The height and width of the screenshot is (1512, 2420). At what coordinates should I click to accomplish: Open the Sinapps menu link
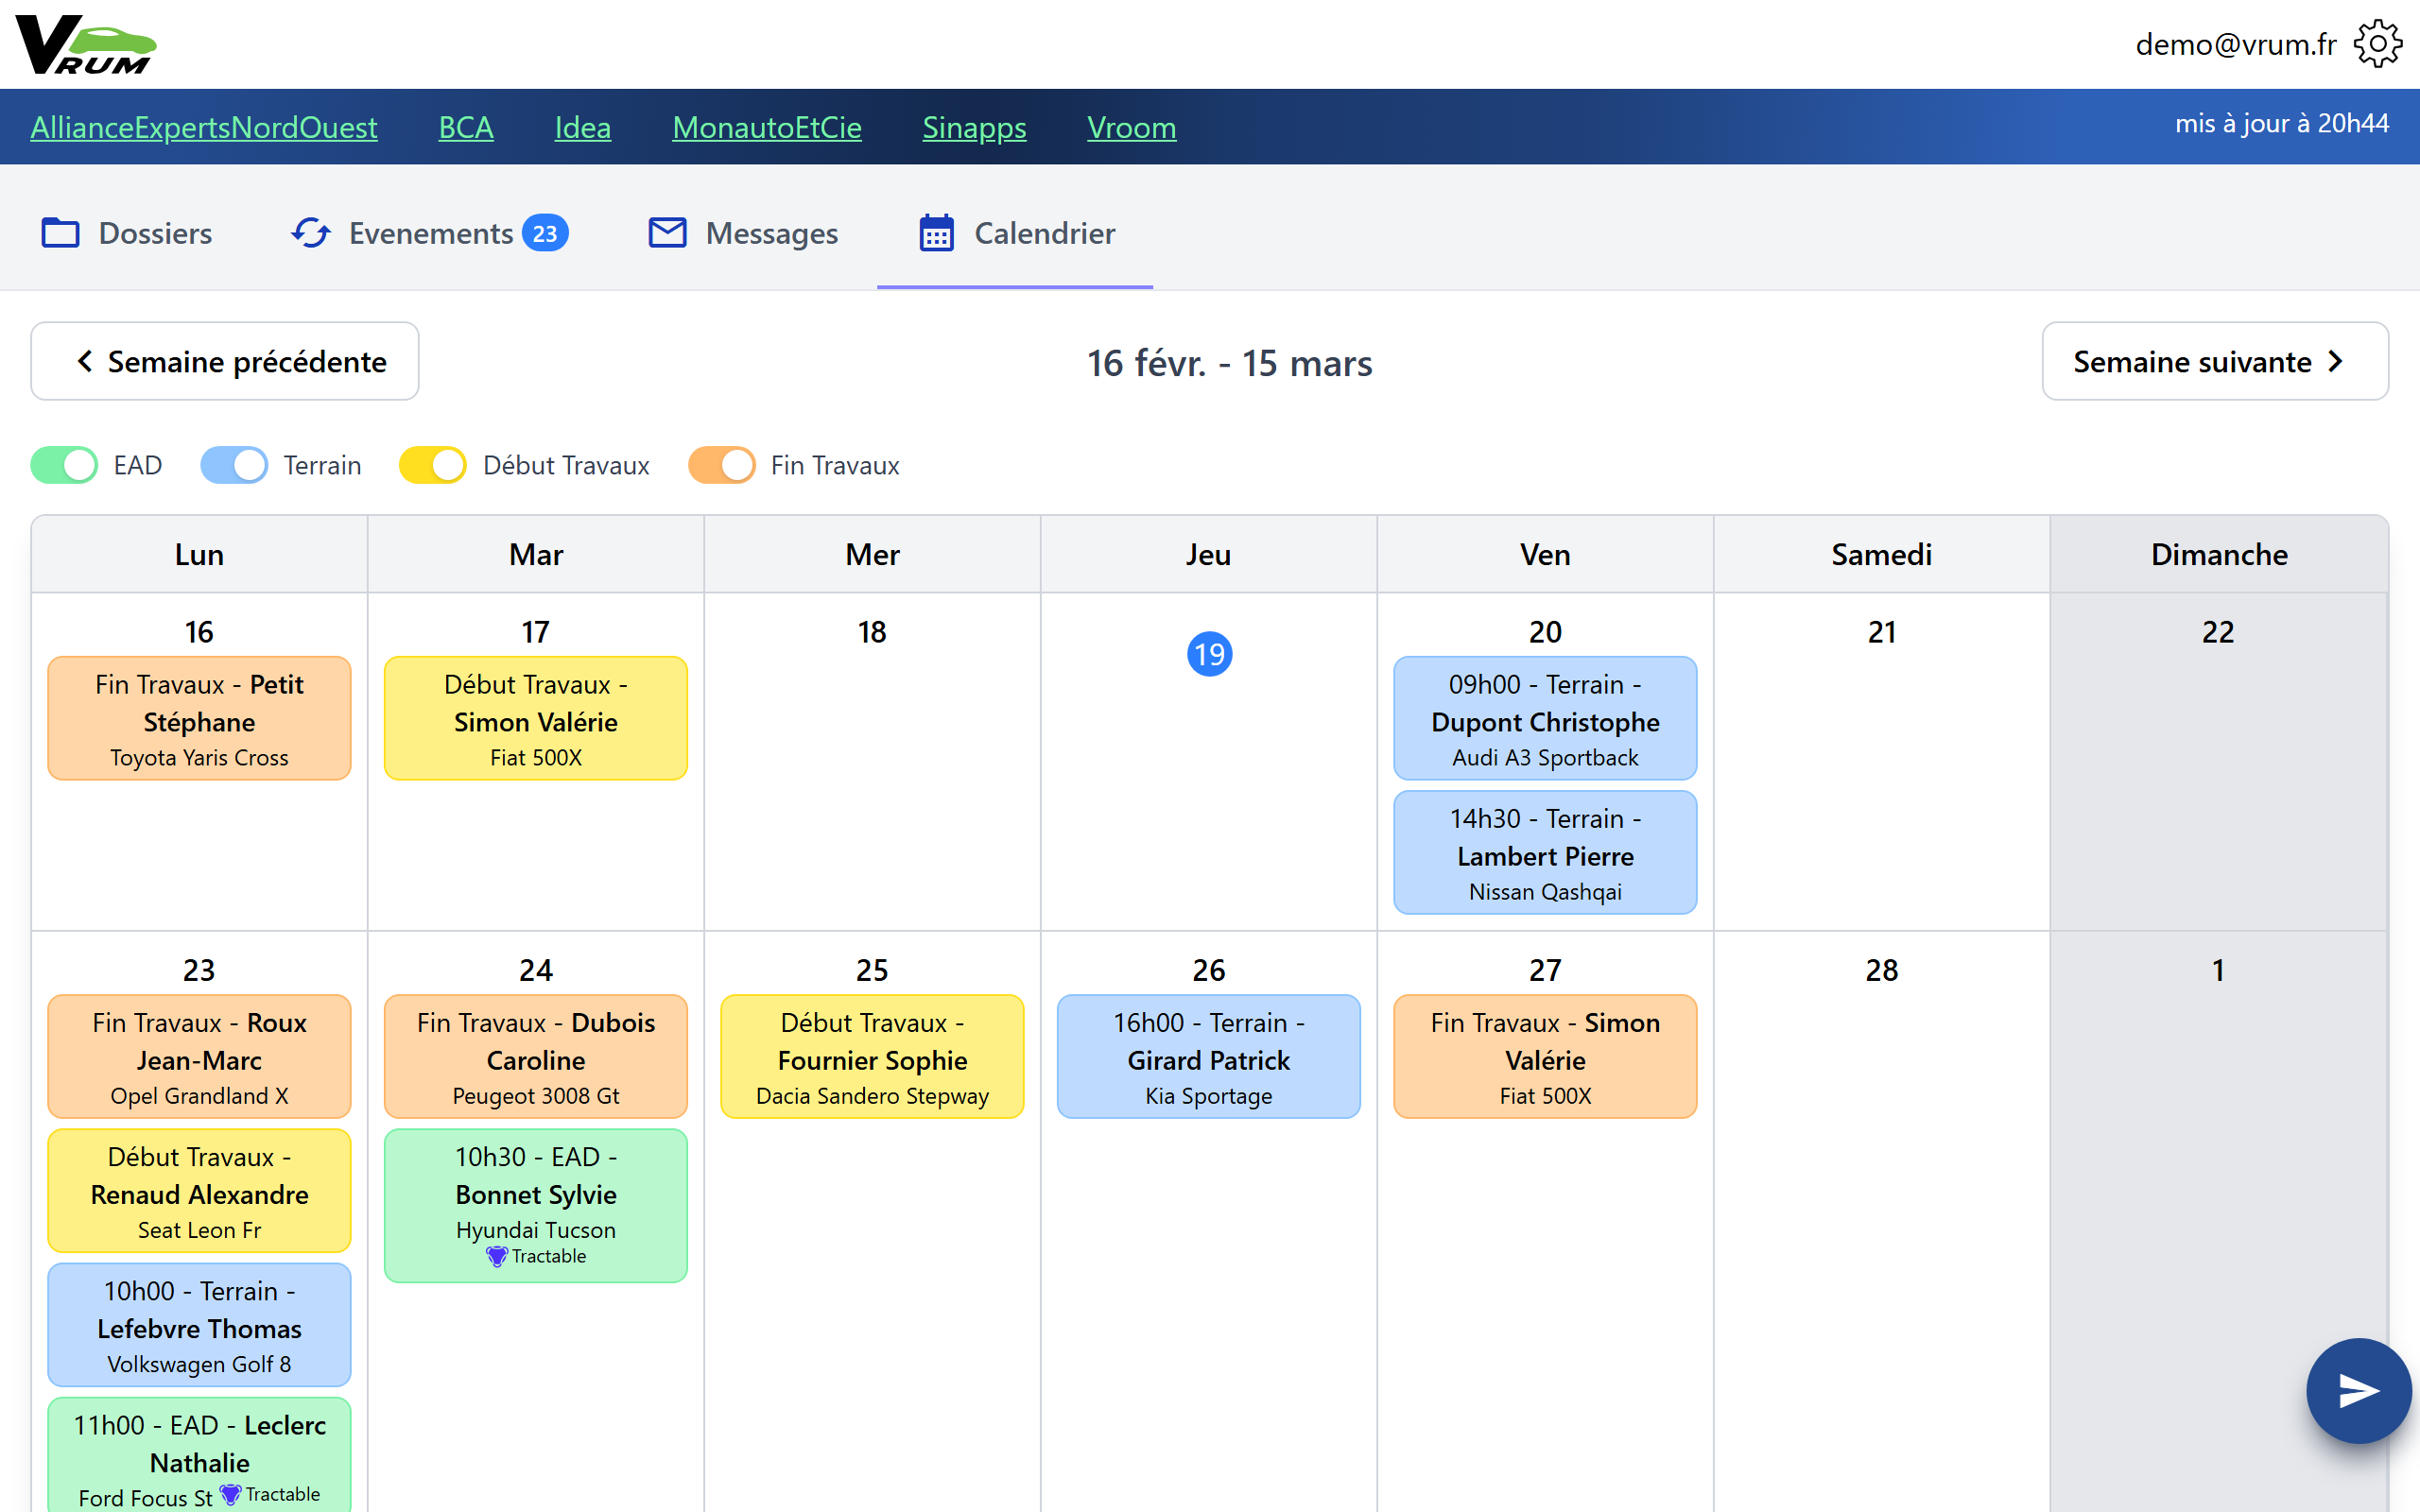point(974,127)
